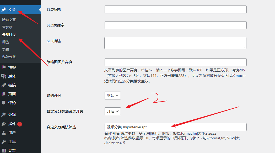Click the 页面 pages icon
This screenshot has width=275, height=153.
pos(4,94)
